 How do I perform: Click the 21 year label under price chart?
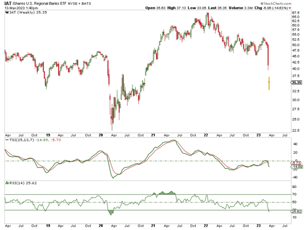(x=153, y=135)
